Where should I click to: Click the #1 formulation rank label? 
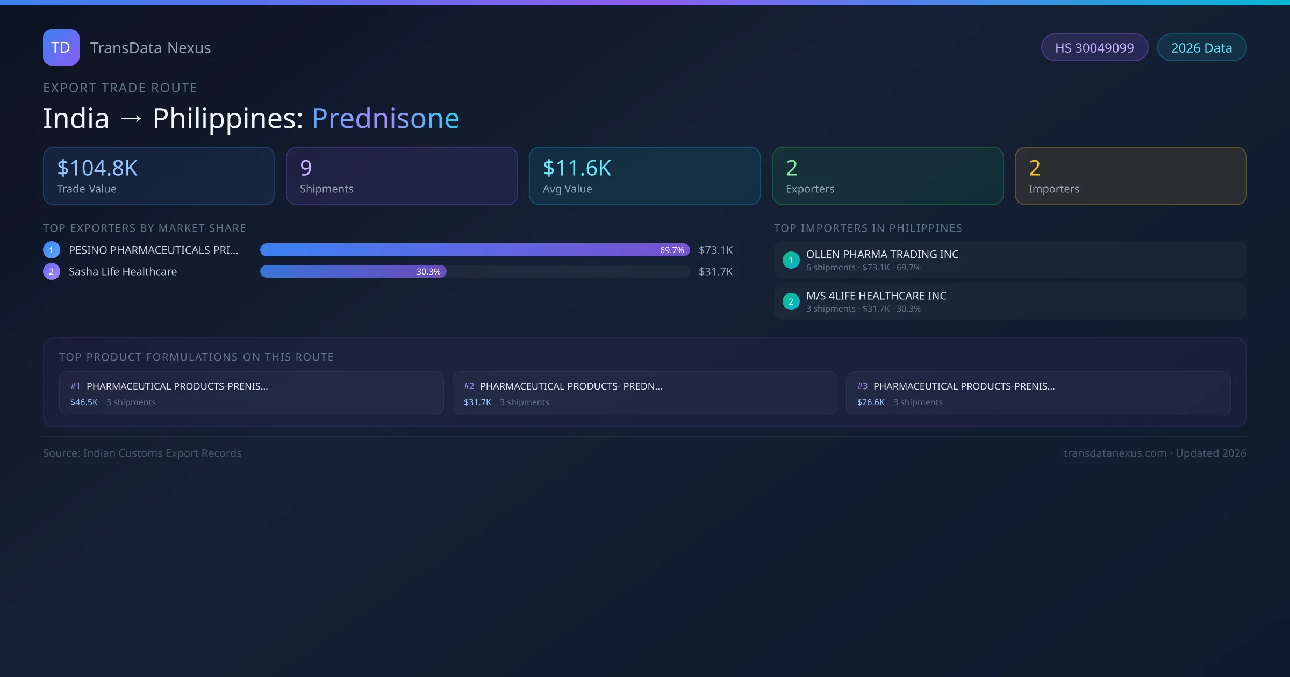(x=75, y=386)
